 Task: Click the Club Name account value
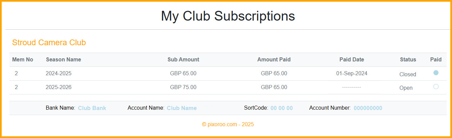tap(182, 108)
